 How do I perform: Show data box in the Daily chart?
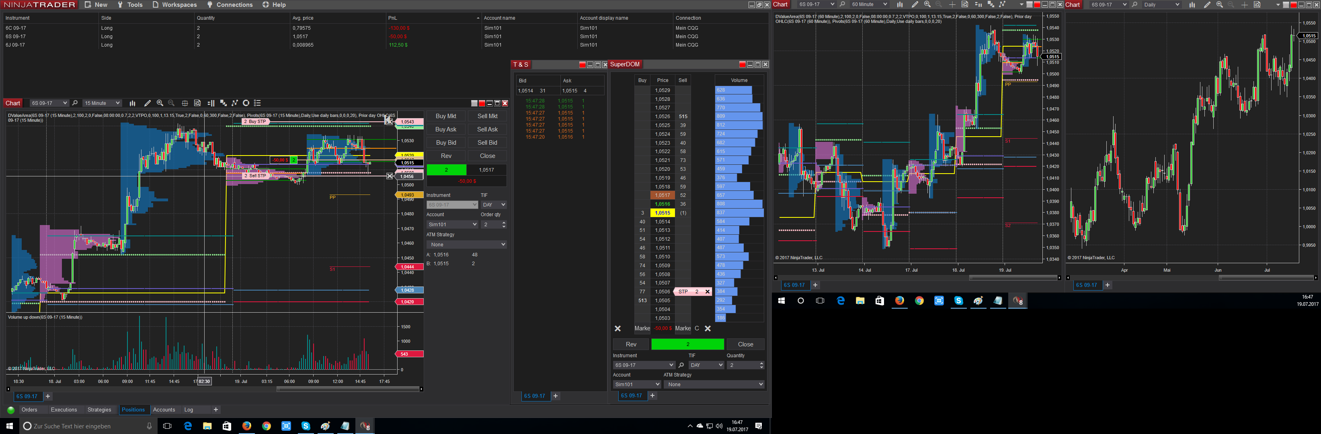coord(1257,4)
